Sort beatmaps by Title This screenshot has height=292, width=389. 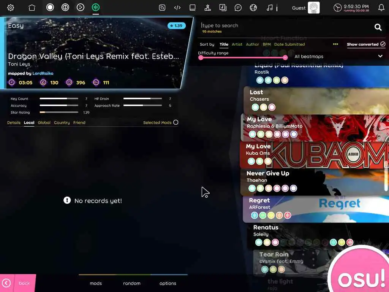coord(224,44)
